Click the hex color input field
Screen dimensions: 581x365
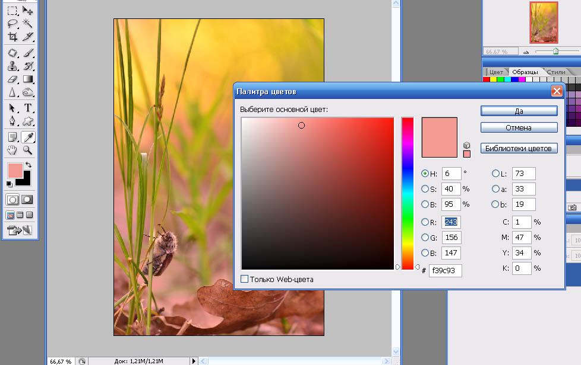tap(445, 271)
